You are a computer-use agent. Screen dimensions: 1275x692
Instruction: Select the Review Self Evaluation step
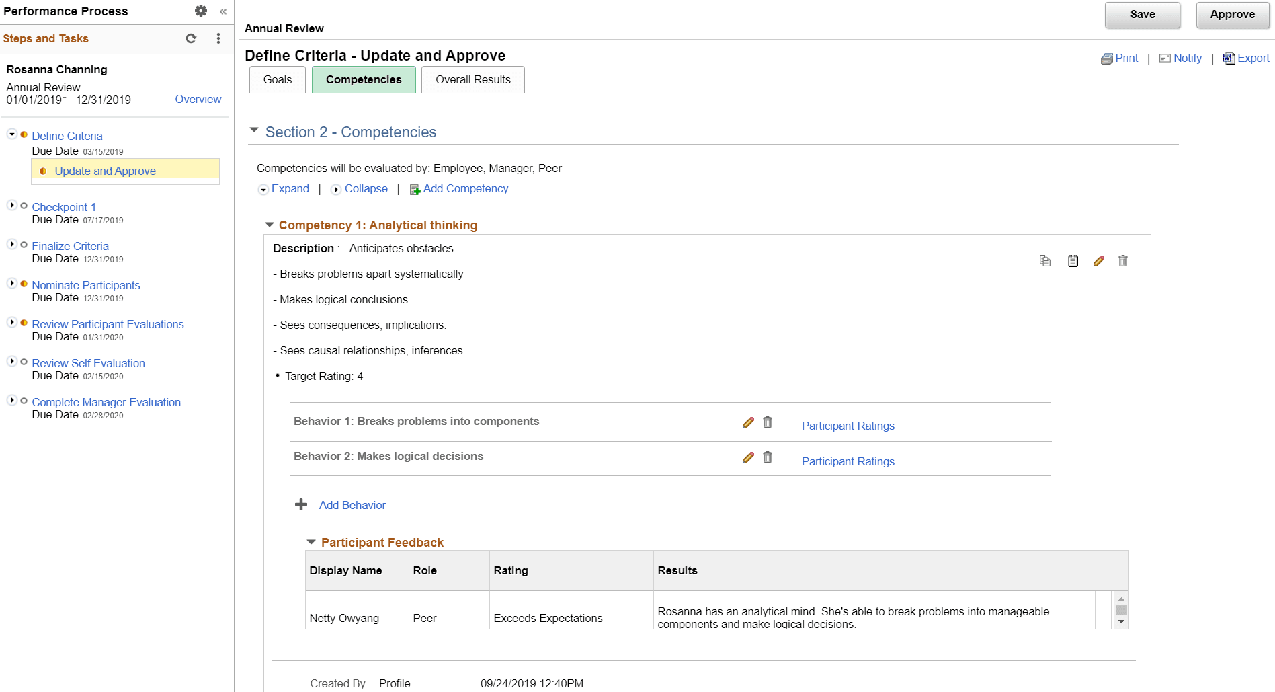(x=88, y=363)
